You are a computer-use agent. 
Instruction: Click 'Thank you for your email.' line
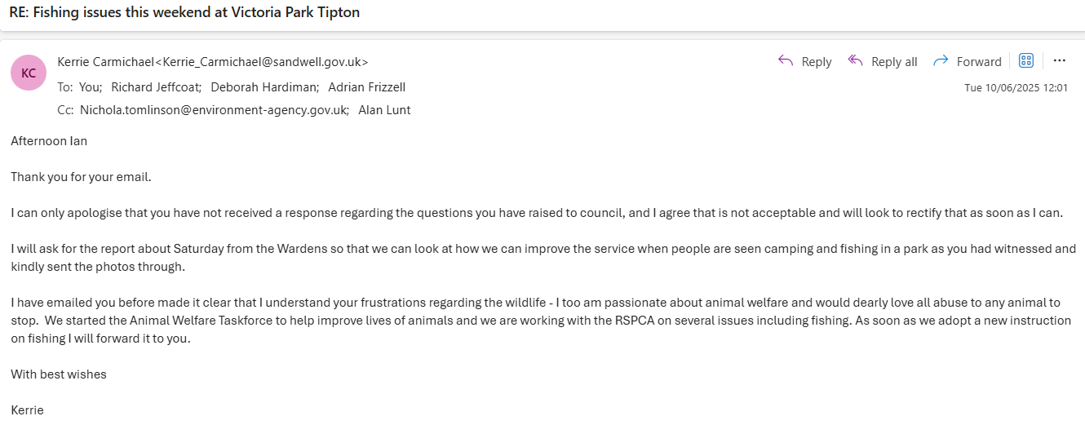point(82,176)
